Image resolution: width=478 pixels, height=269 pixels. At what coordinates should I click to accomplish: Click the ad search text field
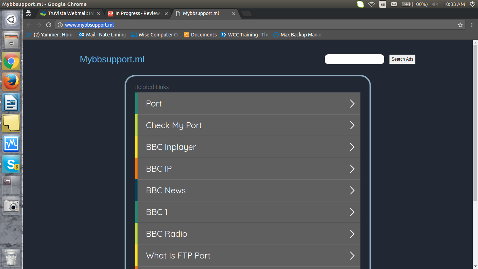click(x=354, y=59)
